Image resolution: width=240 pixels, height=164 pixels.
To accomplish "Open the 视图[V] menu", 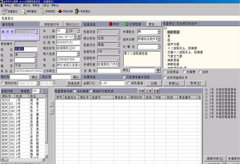I will (17, 5).
